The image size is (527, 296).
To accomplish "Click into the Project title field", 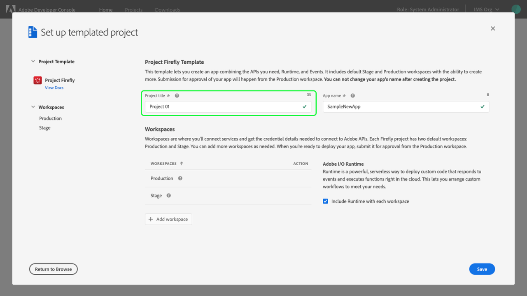I will click(x=228, y=106).
